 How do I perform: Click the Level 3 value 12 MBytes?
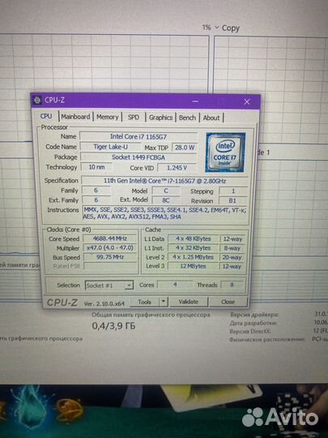pos(194,266)
